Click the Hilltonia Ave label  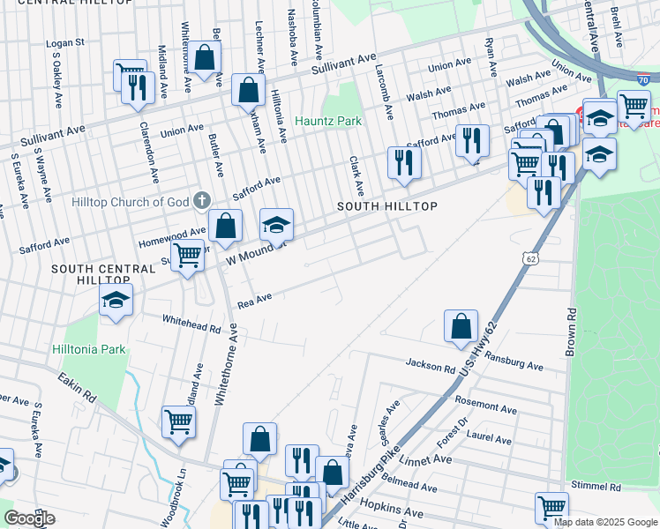click(279, 116)
